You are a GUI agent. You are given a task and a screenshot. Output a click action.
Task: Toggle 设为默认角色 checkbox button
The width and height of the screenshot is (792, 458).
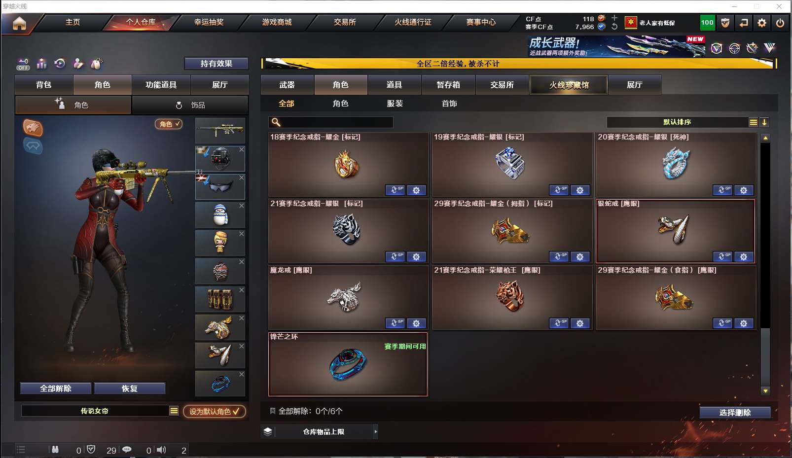click(215, 411)
